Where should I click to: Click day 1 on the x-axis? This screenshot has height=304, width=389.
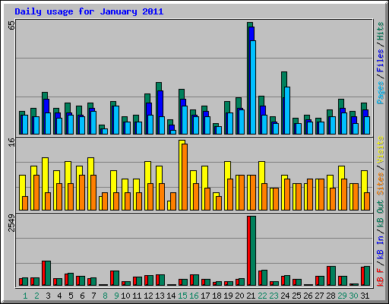click(25, 296)
